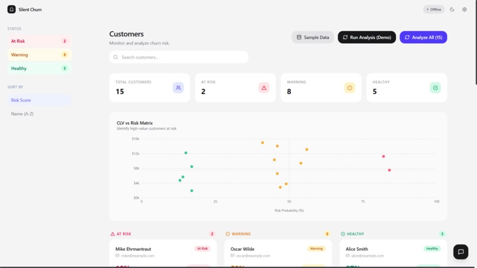Sort customers by Risk Score

(40, 100)
